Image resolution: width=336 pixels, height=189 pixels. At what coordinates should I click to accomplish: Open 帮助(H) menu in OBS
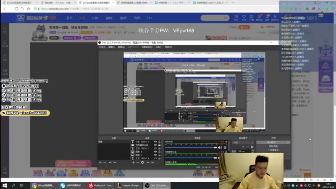click(x=169, y=47)
